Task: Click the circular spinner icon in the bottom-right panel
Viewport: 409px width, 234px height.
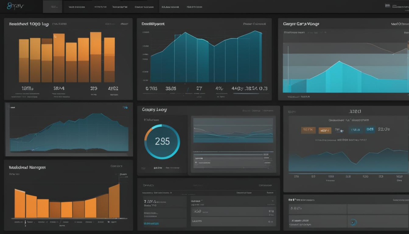Action: tap(353, 222)
